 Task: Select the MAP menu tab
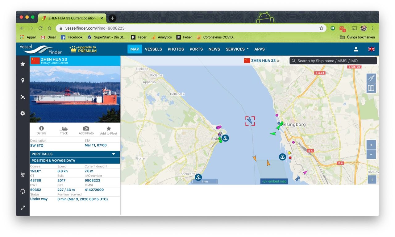click(x=135, y=49)
